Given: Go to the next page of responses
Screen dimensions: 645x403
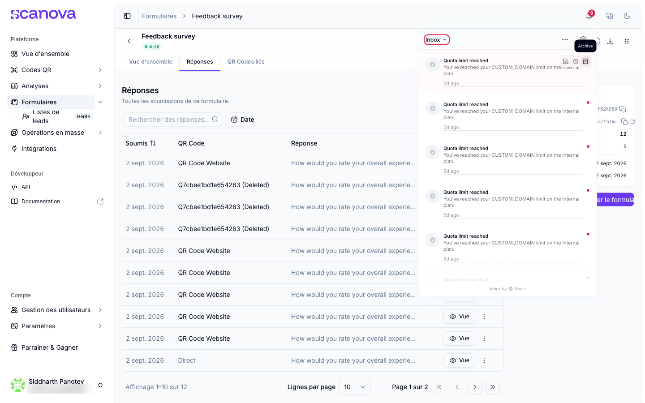Looking at the screenshot, I should pyautogui.click(x=475, y=387).
